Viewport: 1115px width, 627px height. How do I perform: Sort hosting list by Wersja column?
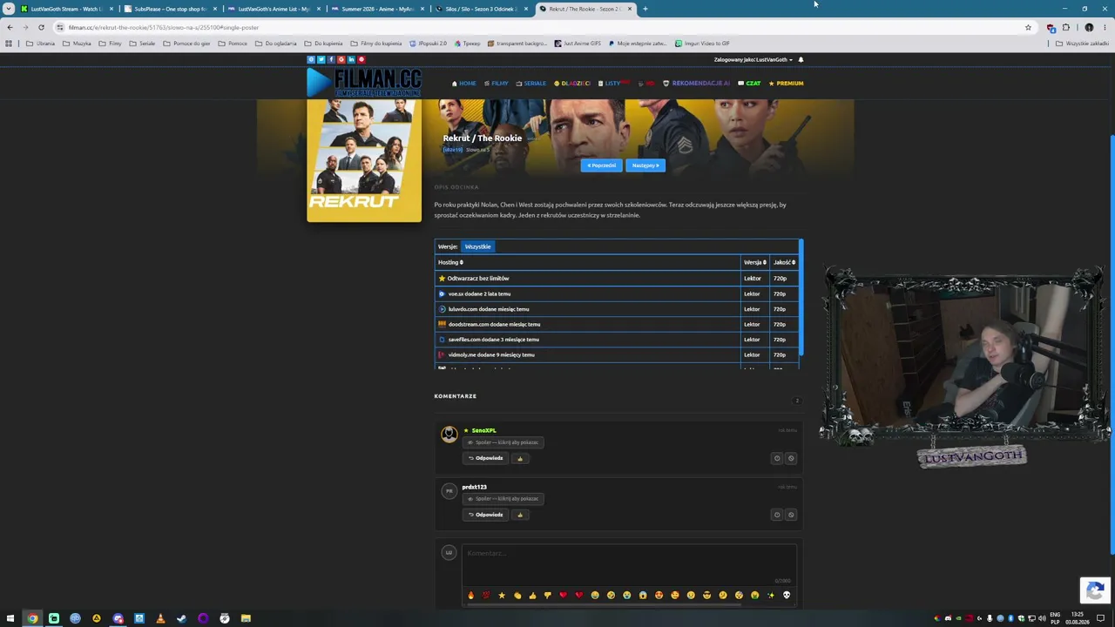[x=754, y=262]
